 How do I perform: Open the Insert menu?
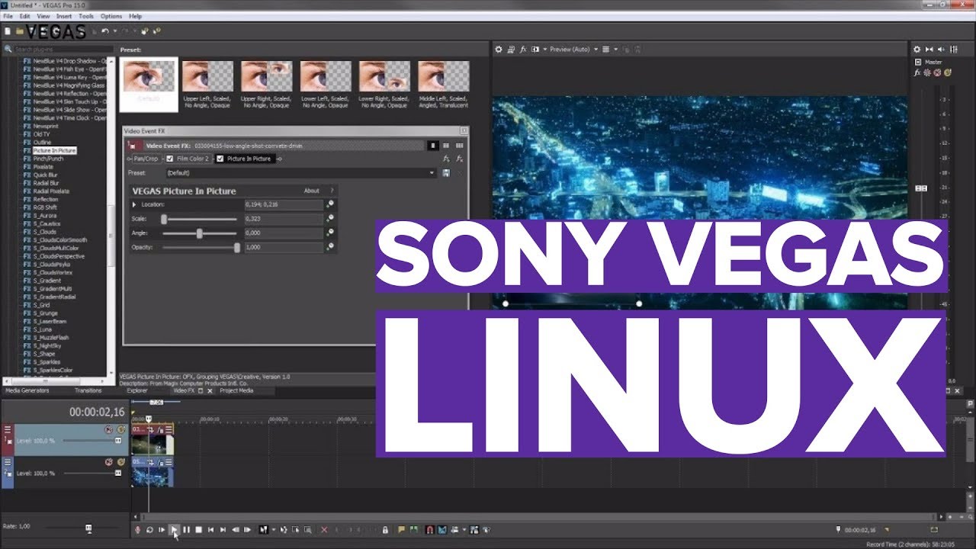click(x=64, y=16)
